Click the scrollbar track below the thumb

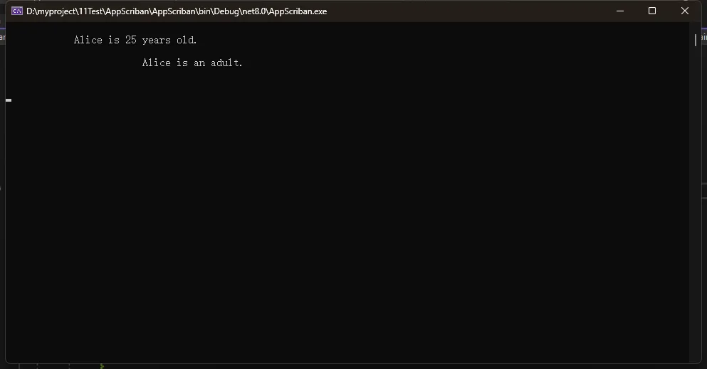tap(696, 203)
